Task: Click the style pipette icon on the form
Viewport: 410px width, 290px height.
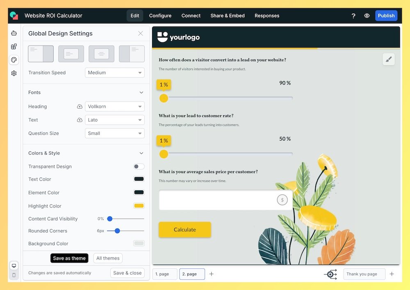Action: [x=389, y=59]
